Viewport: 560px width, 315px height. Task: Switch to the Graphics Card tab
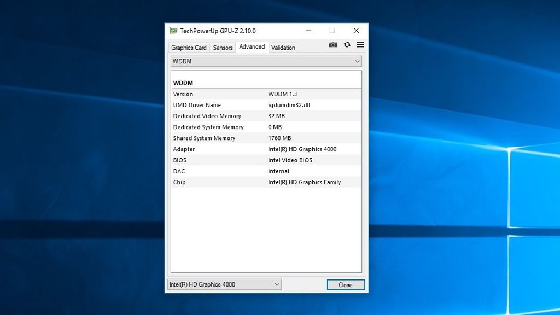coord(188,48)
